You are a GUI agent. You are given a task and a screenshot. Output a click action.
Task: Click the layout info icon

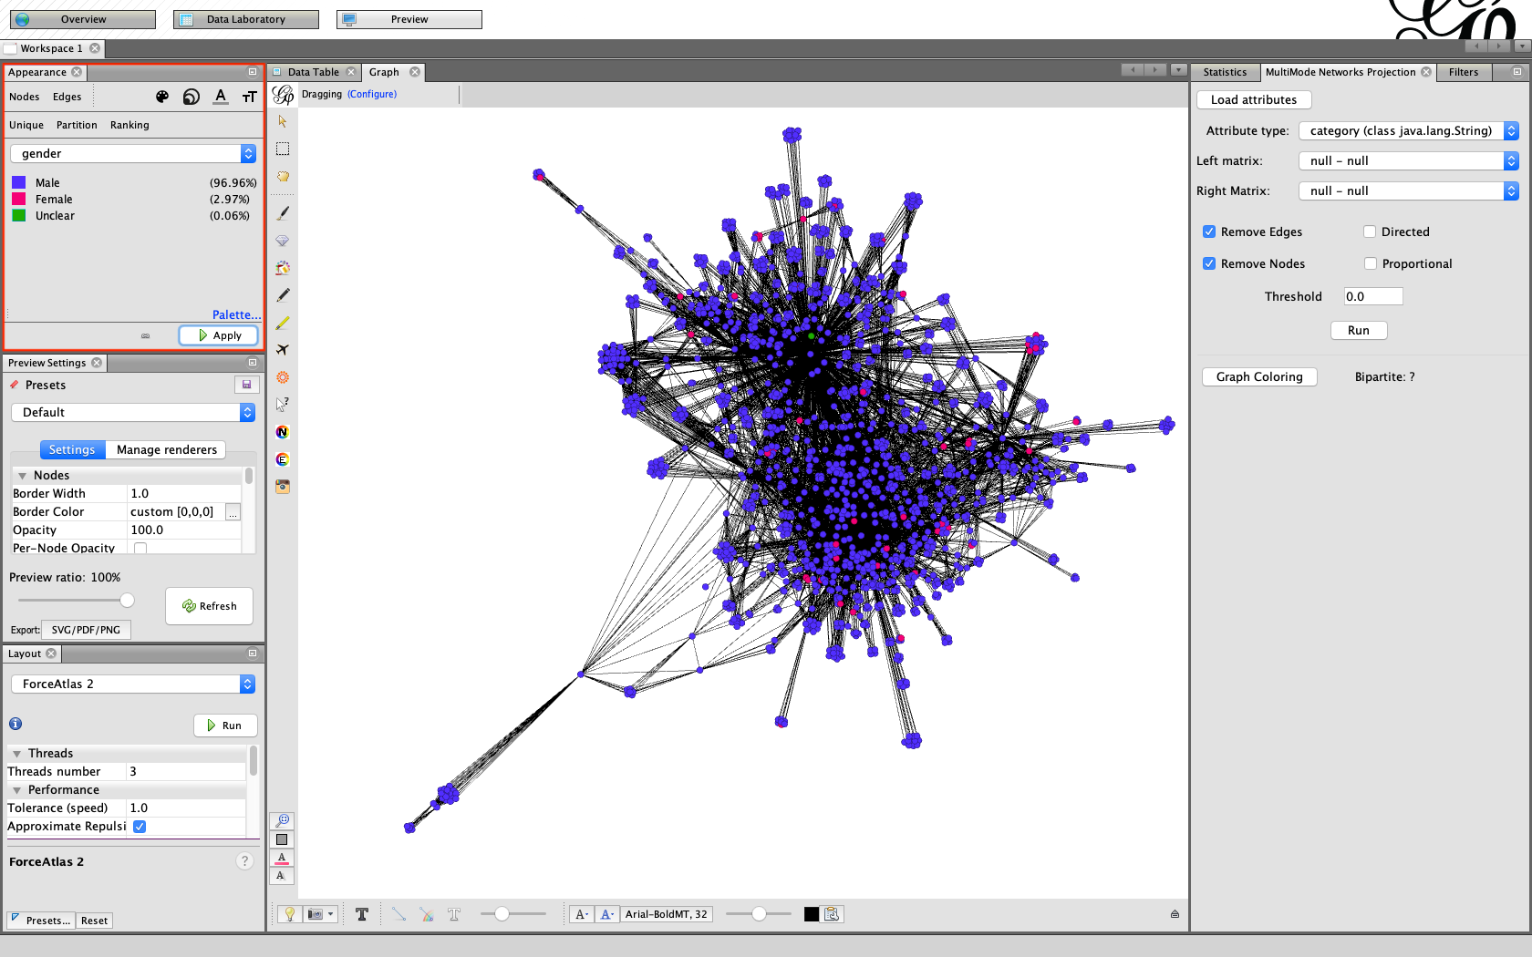coord(16,724)
